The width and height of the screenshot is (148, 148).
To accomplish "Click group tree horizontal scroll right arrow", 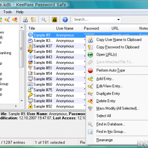I will (16, 106).
